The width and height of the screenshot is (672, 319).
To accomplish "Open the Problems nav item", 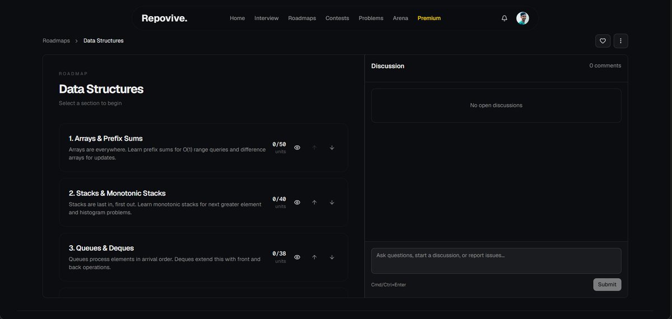I will (371, 18).
